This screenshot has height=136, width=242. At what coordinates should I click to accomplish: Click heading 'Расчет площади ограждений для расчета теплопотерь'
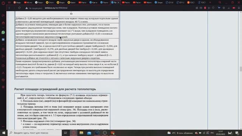click(55, 89)
